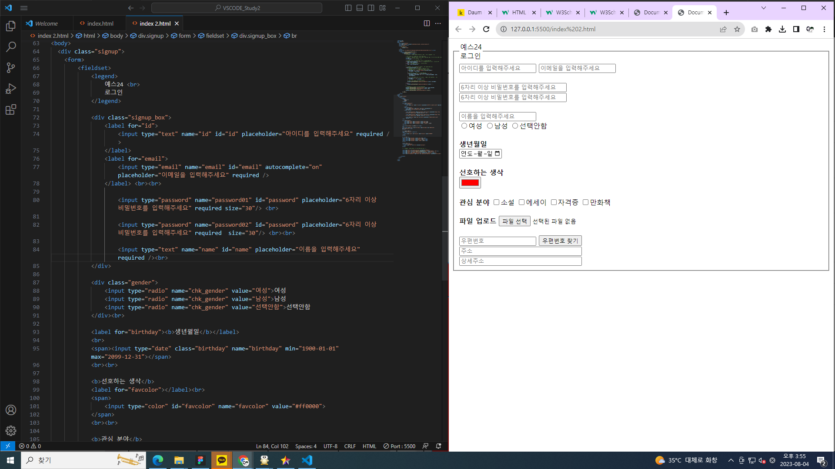This screenshot has width=835, height=469.
Task: Open the Extensions view
Action: point(11,109)
